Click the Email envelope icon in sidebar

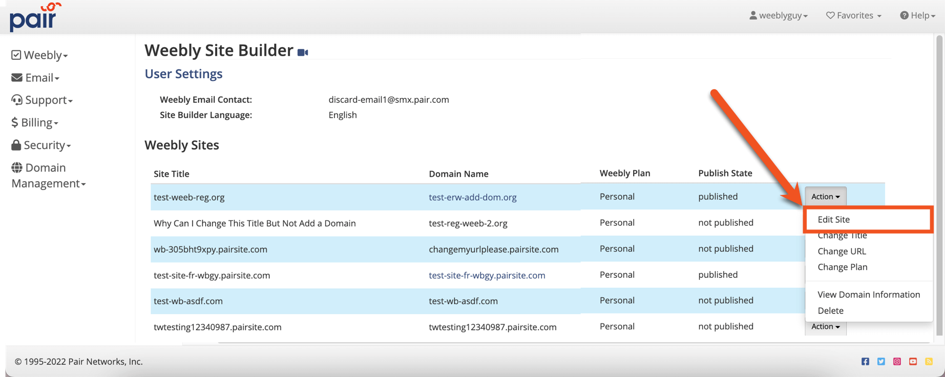[17, 77]
